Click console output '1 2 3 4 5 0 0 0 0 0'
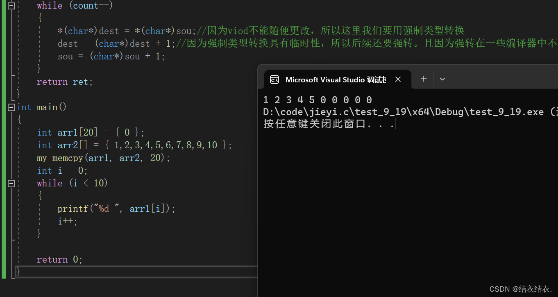This screenshot has width=558, height=297. coord(318,100)
